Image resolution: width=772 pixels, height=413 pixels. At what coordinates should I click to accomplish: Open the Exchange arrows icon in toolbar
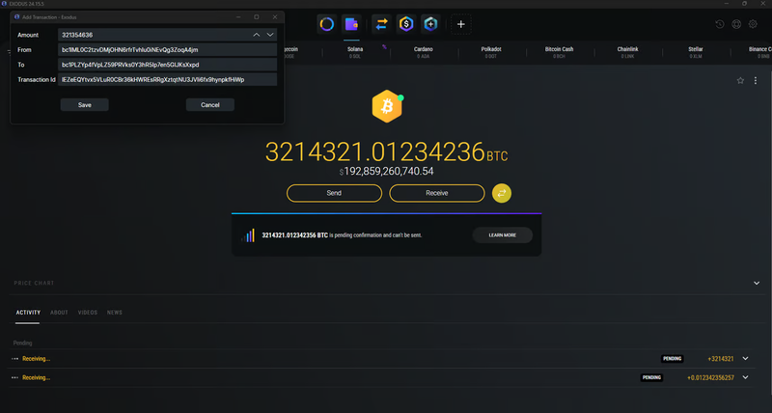(381, 24)
